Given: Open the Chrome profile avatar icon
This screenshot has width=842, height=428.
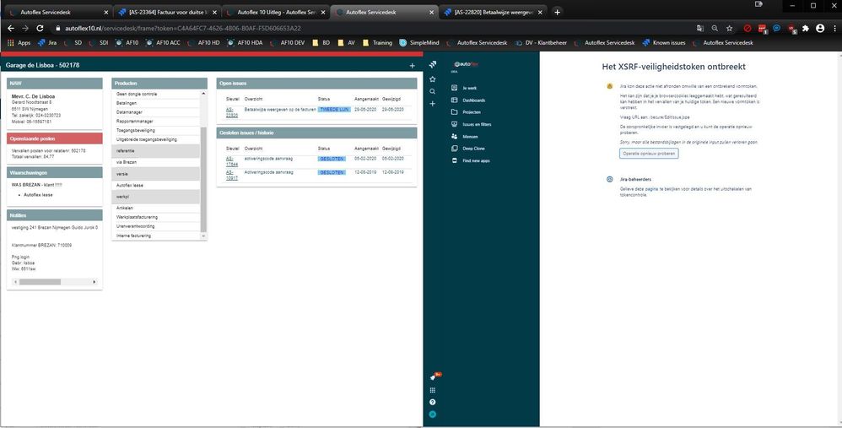Looking at the screenshot, I should point(820,29).
